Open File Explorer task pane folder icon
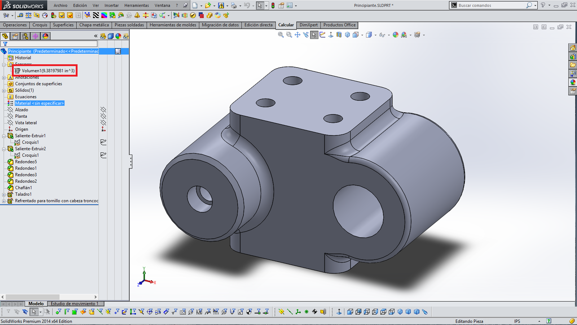 click(573, 65)
